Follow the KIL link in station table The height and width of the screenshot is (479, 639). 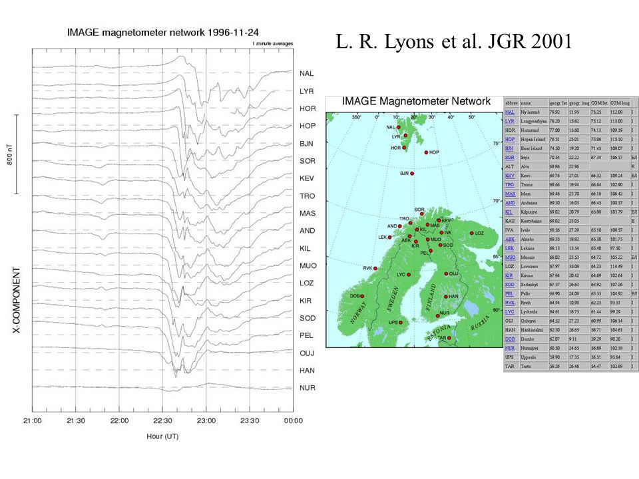509,212
